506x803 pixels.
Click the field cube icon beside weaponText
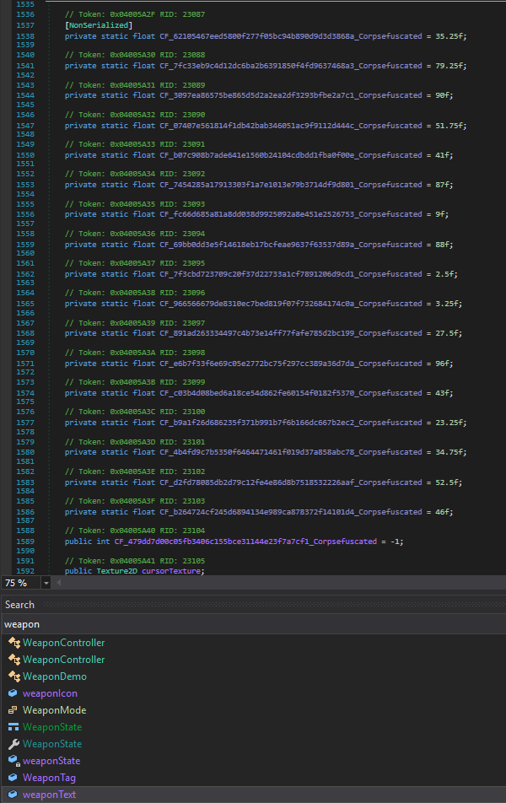[x=13, y=795]
